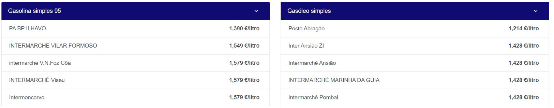Open INTERMARCHE VILAR FORMOSO station
Screen dimensions: 554x108
(x=136, y=46)
